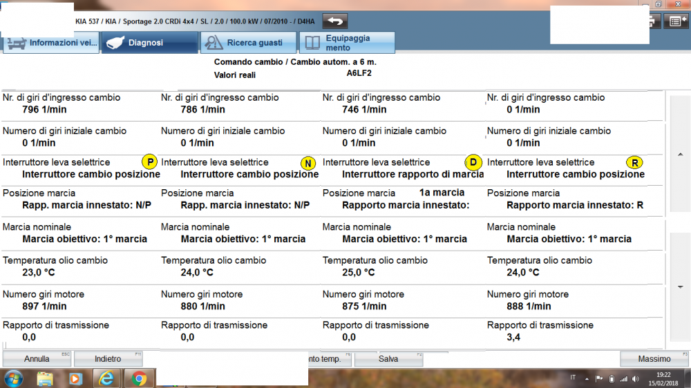
Task: Select the 786 1/min input speed value
Action: [x=202, y=110]
